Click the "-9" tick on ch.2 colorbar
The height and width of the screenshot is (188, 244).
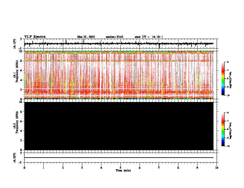click(227, 138)
